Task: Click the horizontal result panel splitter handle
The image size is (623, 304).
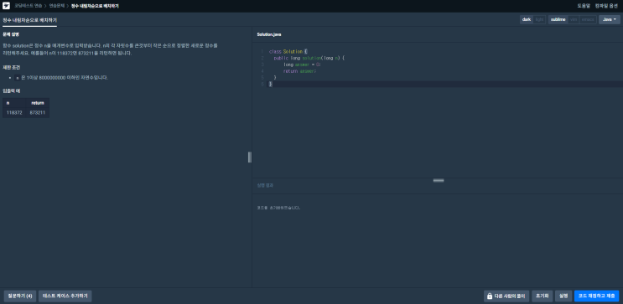Action: 439,181
